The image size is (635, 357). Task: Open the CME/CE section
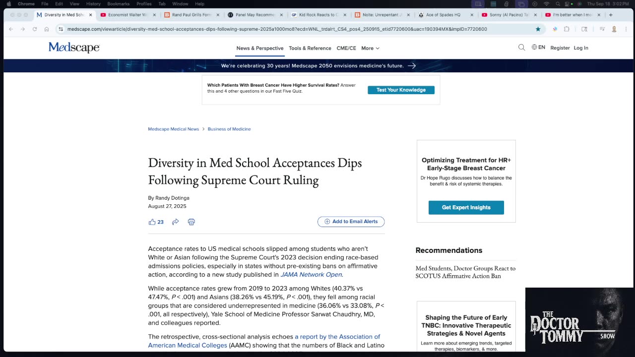(346, 48)
